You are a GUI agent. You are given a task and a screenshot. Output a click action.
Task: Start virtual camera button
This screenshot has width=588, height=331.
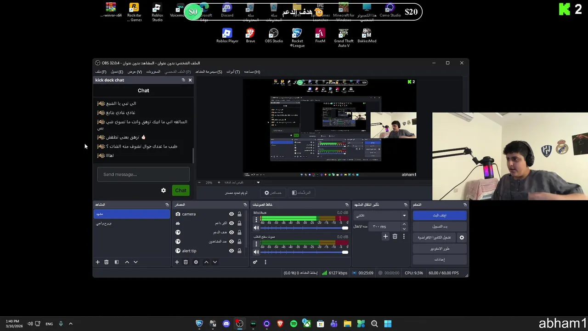434,238
